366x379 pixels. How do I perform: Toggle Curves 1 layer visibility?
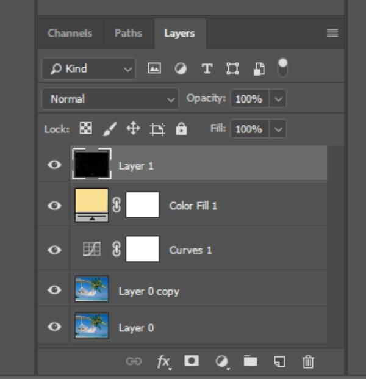tap(54, 250)
